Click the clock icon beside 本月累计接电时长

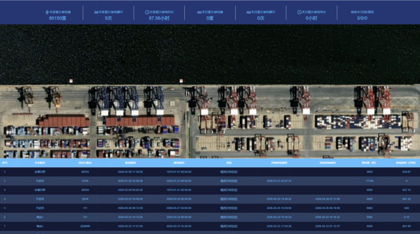click(299, 12)
